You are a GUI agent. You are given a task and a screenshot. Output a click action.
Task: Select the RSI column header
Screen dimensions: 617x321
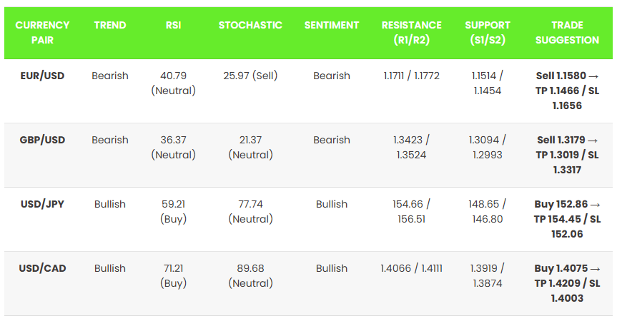tap(173, 25)
